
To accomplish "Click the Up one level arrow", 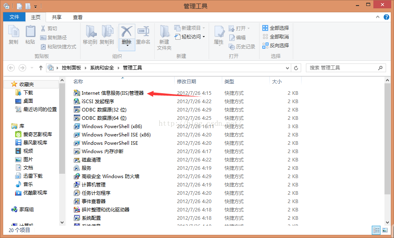I will (41, 68).
